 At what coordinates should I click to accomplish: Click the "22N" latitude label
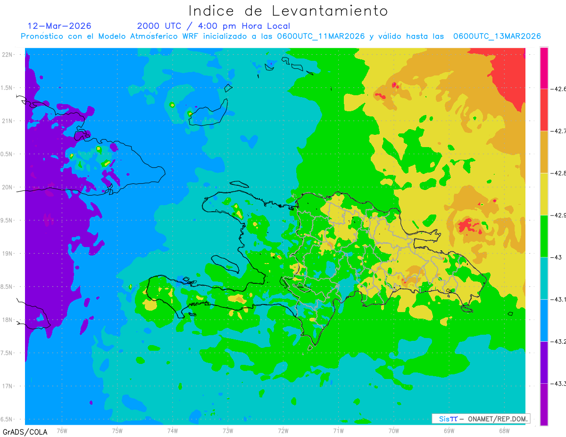click(8, 54)
